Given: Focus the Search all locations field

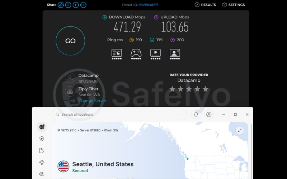Looking at the screenshot, I should point(119,115).
